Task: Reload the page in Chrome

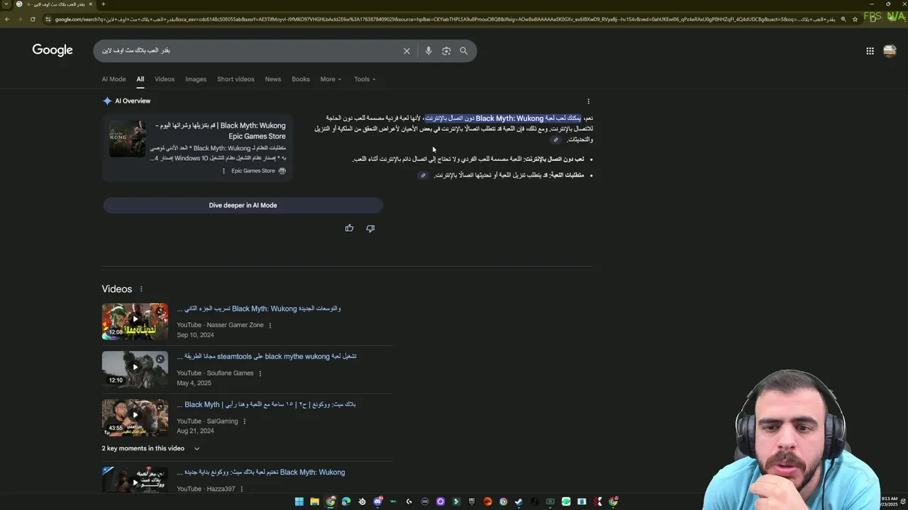Action: point(33,19)
